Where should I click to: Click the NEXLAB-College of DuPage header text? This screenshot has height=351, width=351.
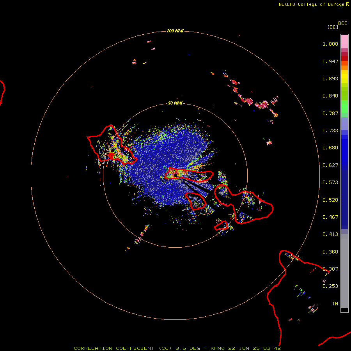(x=311, y=4)
